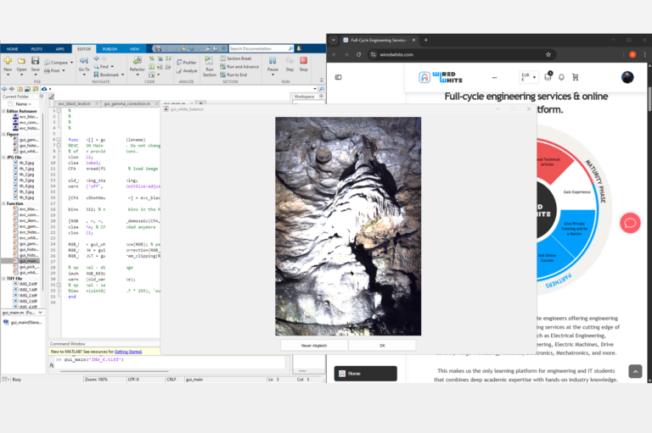Viewport: 652px width, 433px height.
Task: Switch to the PUBLISH ribbon tab
Action: (110, 49)
